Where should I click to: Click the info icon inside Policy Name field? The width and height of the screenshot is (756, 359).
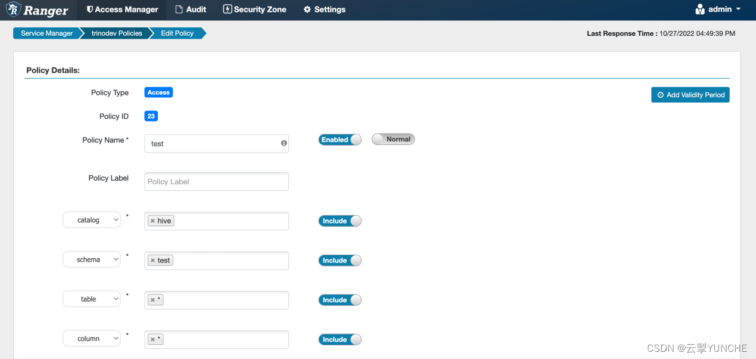click(x=284, y=143)
